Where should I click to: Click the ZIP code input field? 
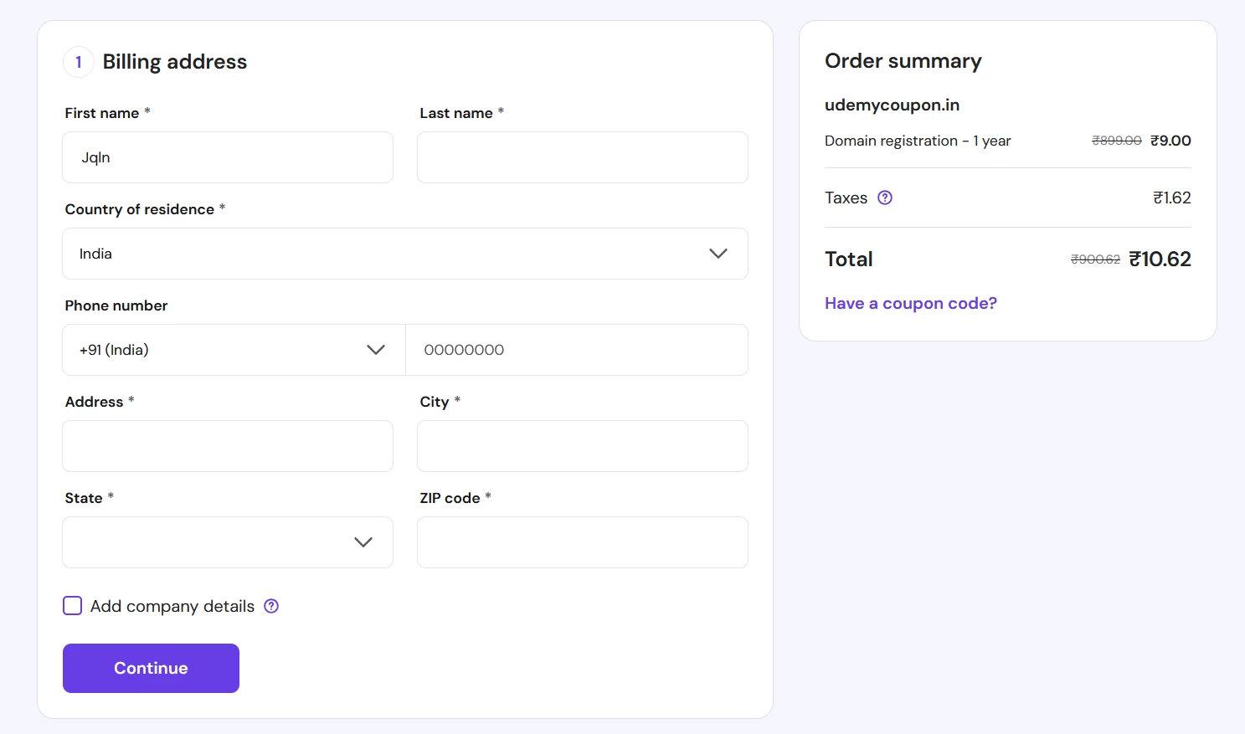582,542
